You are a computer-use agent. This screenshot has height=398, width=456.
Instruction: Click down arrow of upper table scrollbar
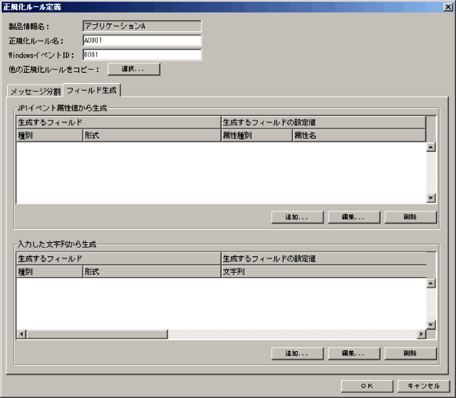431,198
